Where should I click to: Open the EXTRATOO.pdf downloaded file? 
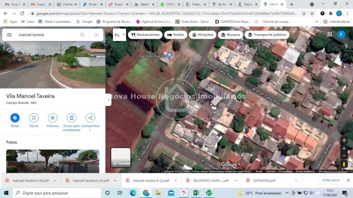pos(264,181)
